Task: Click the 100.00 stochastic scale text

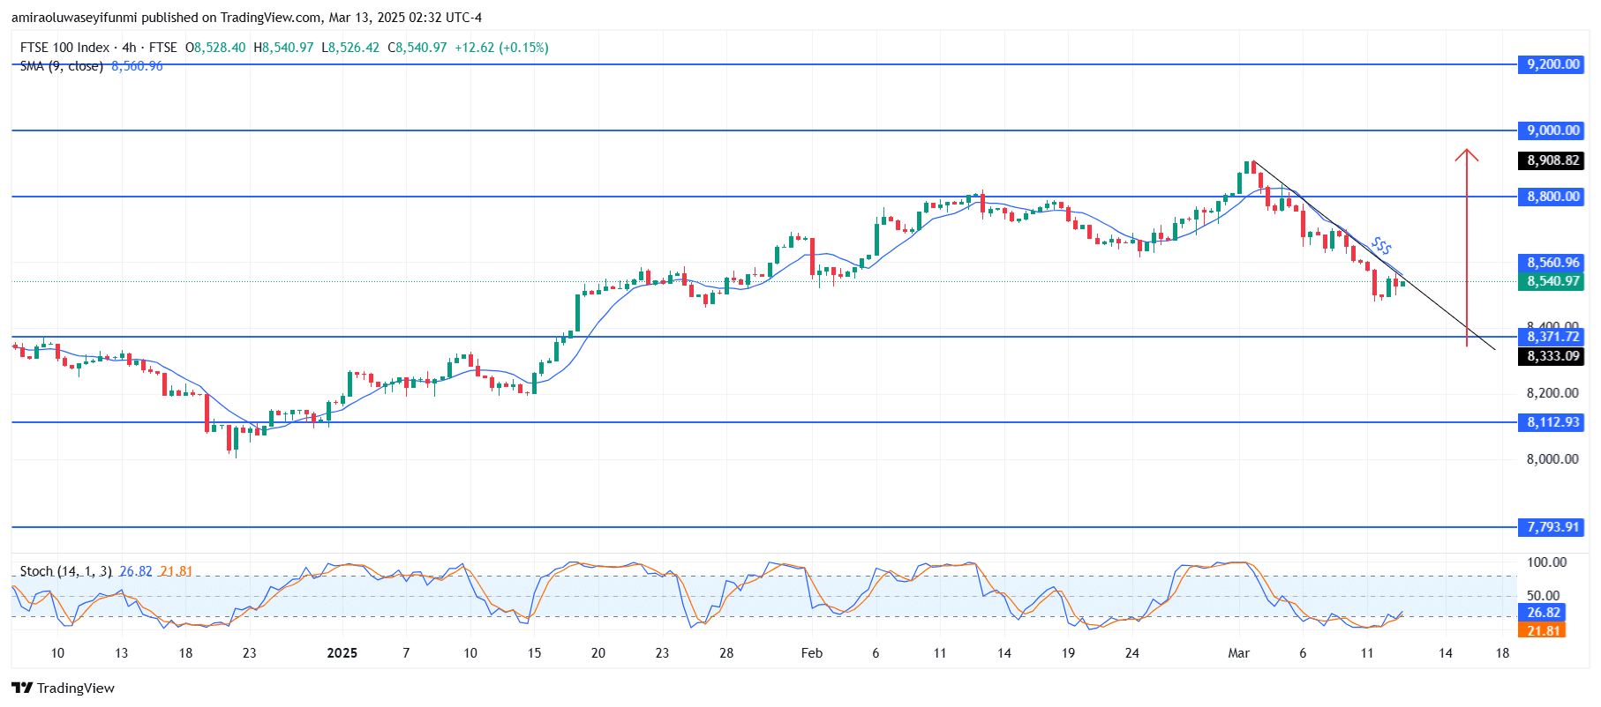Action: pos(1546,562)
